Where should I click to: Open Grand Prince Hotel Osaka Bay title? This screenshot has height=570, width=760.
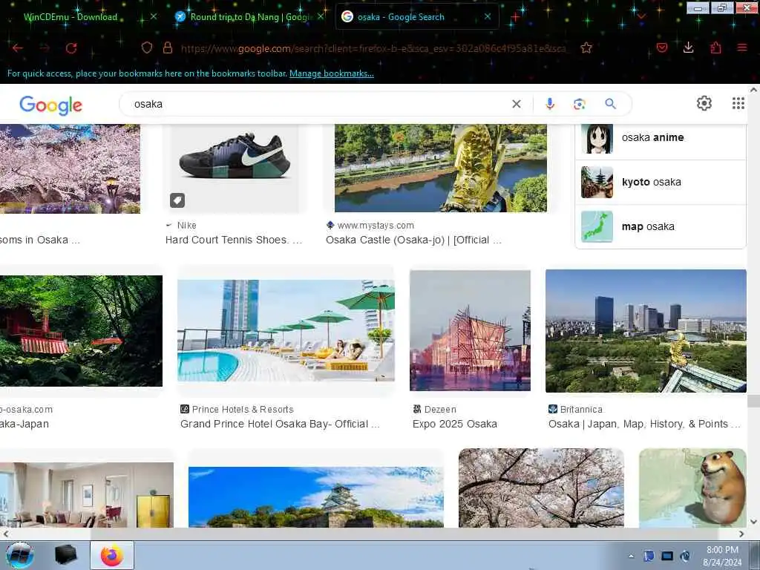point(280,424)
